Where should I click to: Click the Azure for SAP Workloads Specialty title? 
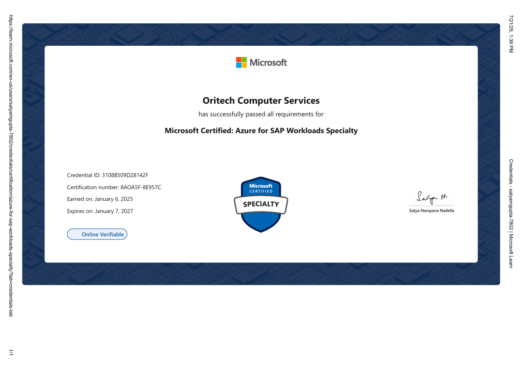point(261,131)
